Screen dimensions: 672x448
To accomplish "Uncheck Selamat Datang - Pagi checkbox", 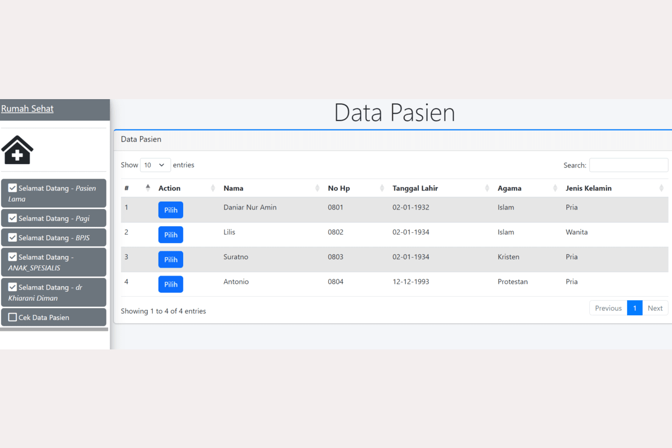I will [x=12, y=218].
